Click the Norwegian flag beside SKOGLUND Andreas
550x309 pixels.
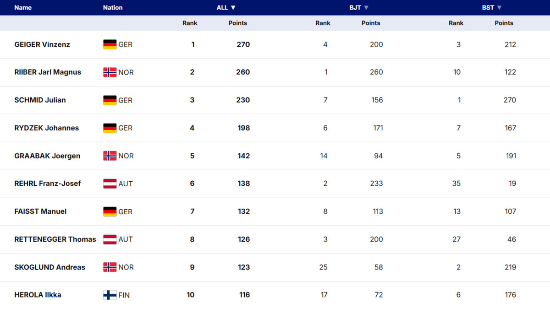click(110, 267)
